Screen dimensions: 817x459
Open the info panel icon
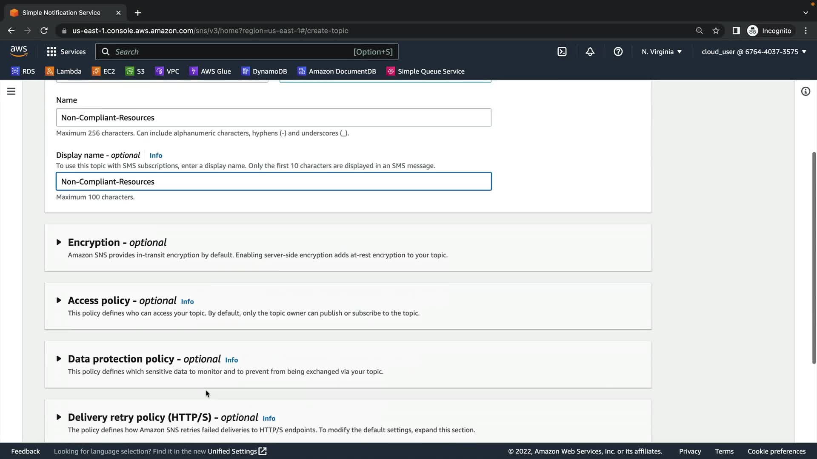click(806, 91)
